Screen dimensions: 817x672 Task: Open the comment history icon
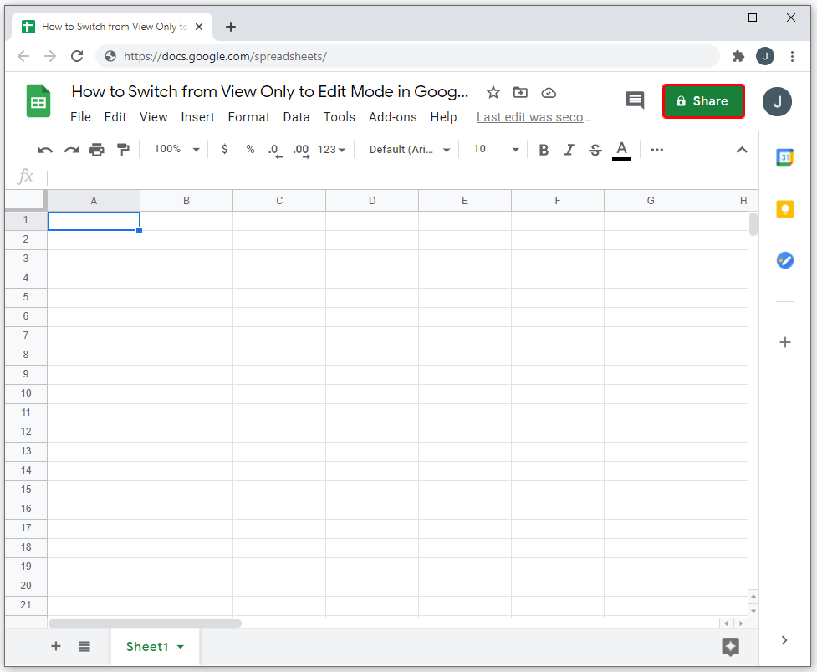pos(635,100)
